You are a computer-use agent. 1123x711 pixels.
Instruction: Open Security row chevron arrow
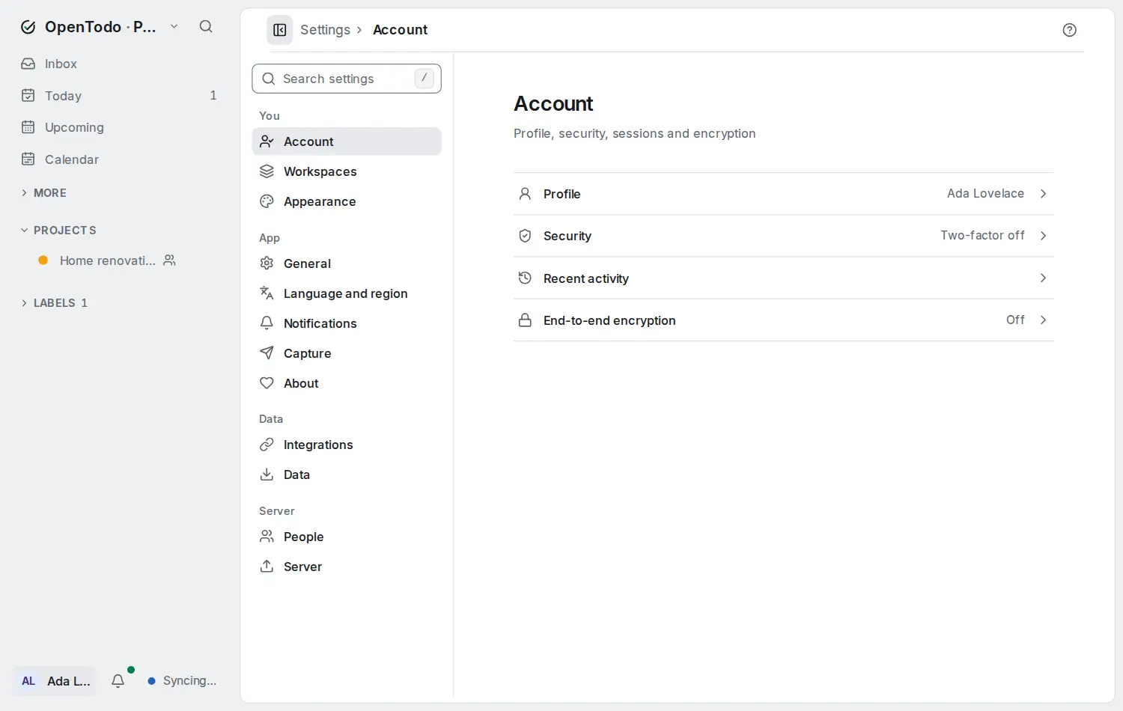point(1043,236)
